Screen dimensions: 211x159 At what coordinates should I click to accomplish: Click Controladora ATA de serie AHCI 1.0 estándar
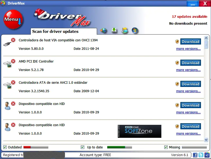53,82
